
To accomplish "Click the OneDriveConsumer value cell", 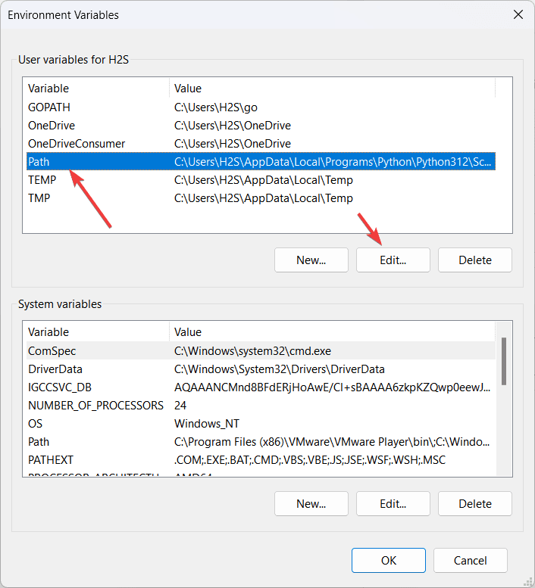I will [x=233, y=144].
